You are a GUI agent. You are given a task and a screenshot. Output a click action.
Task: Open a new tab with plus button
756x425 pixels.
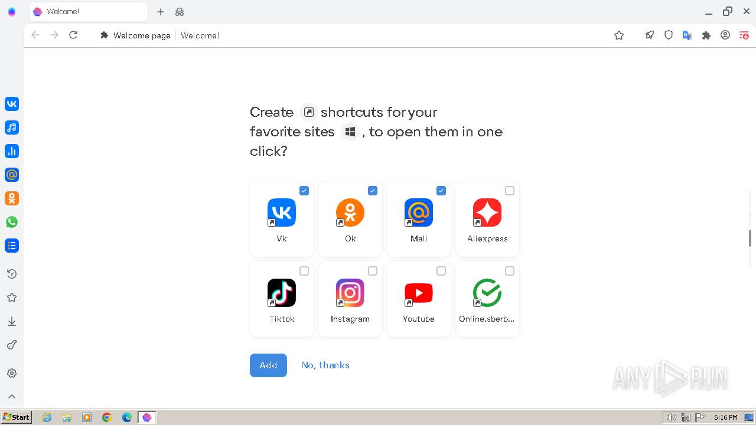pos(161,12)
